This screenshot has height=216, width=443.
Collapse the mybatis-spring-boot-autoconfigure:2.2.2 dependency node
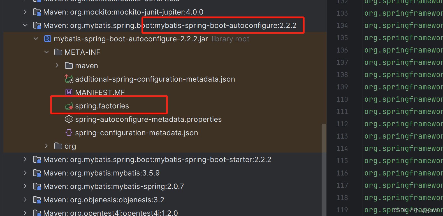click(x=25, y=25)
